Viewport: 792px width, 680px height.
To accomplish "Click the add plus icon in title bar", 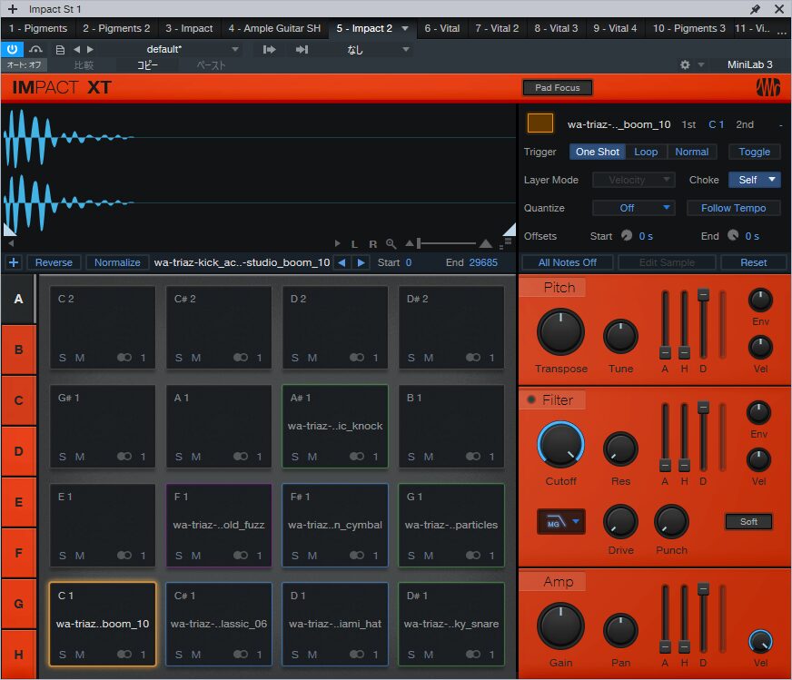I will click(x=13, y=9).
